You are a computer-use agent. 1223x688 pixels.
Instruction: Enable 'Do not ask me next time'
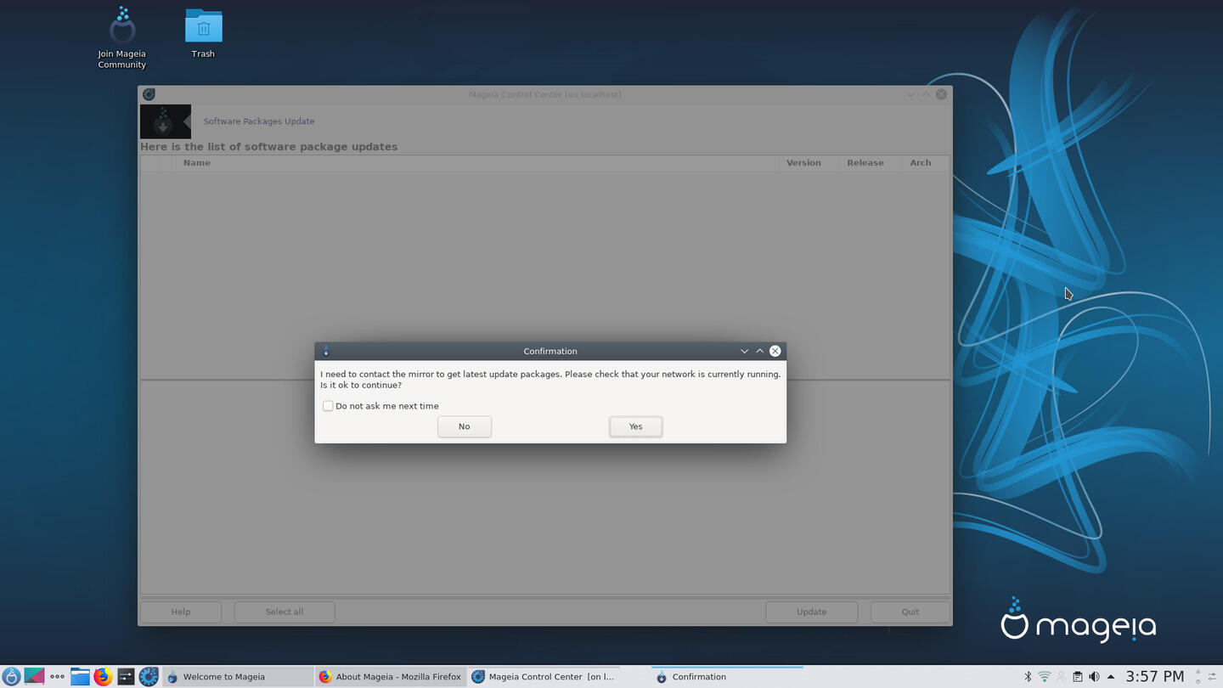coord(328,406)
